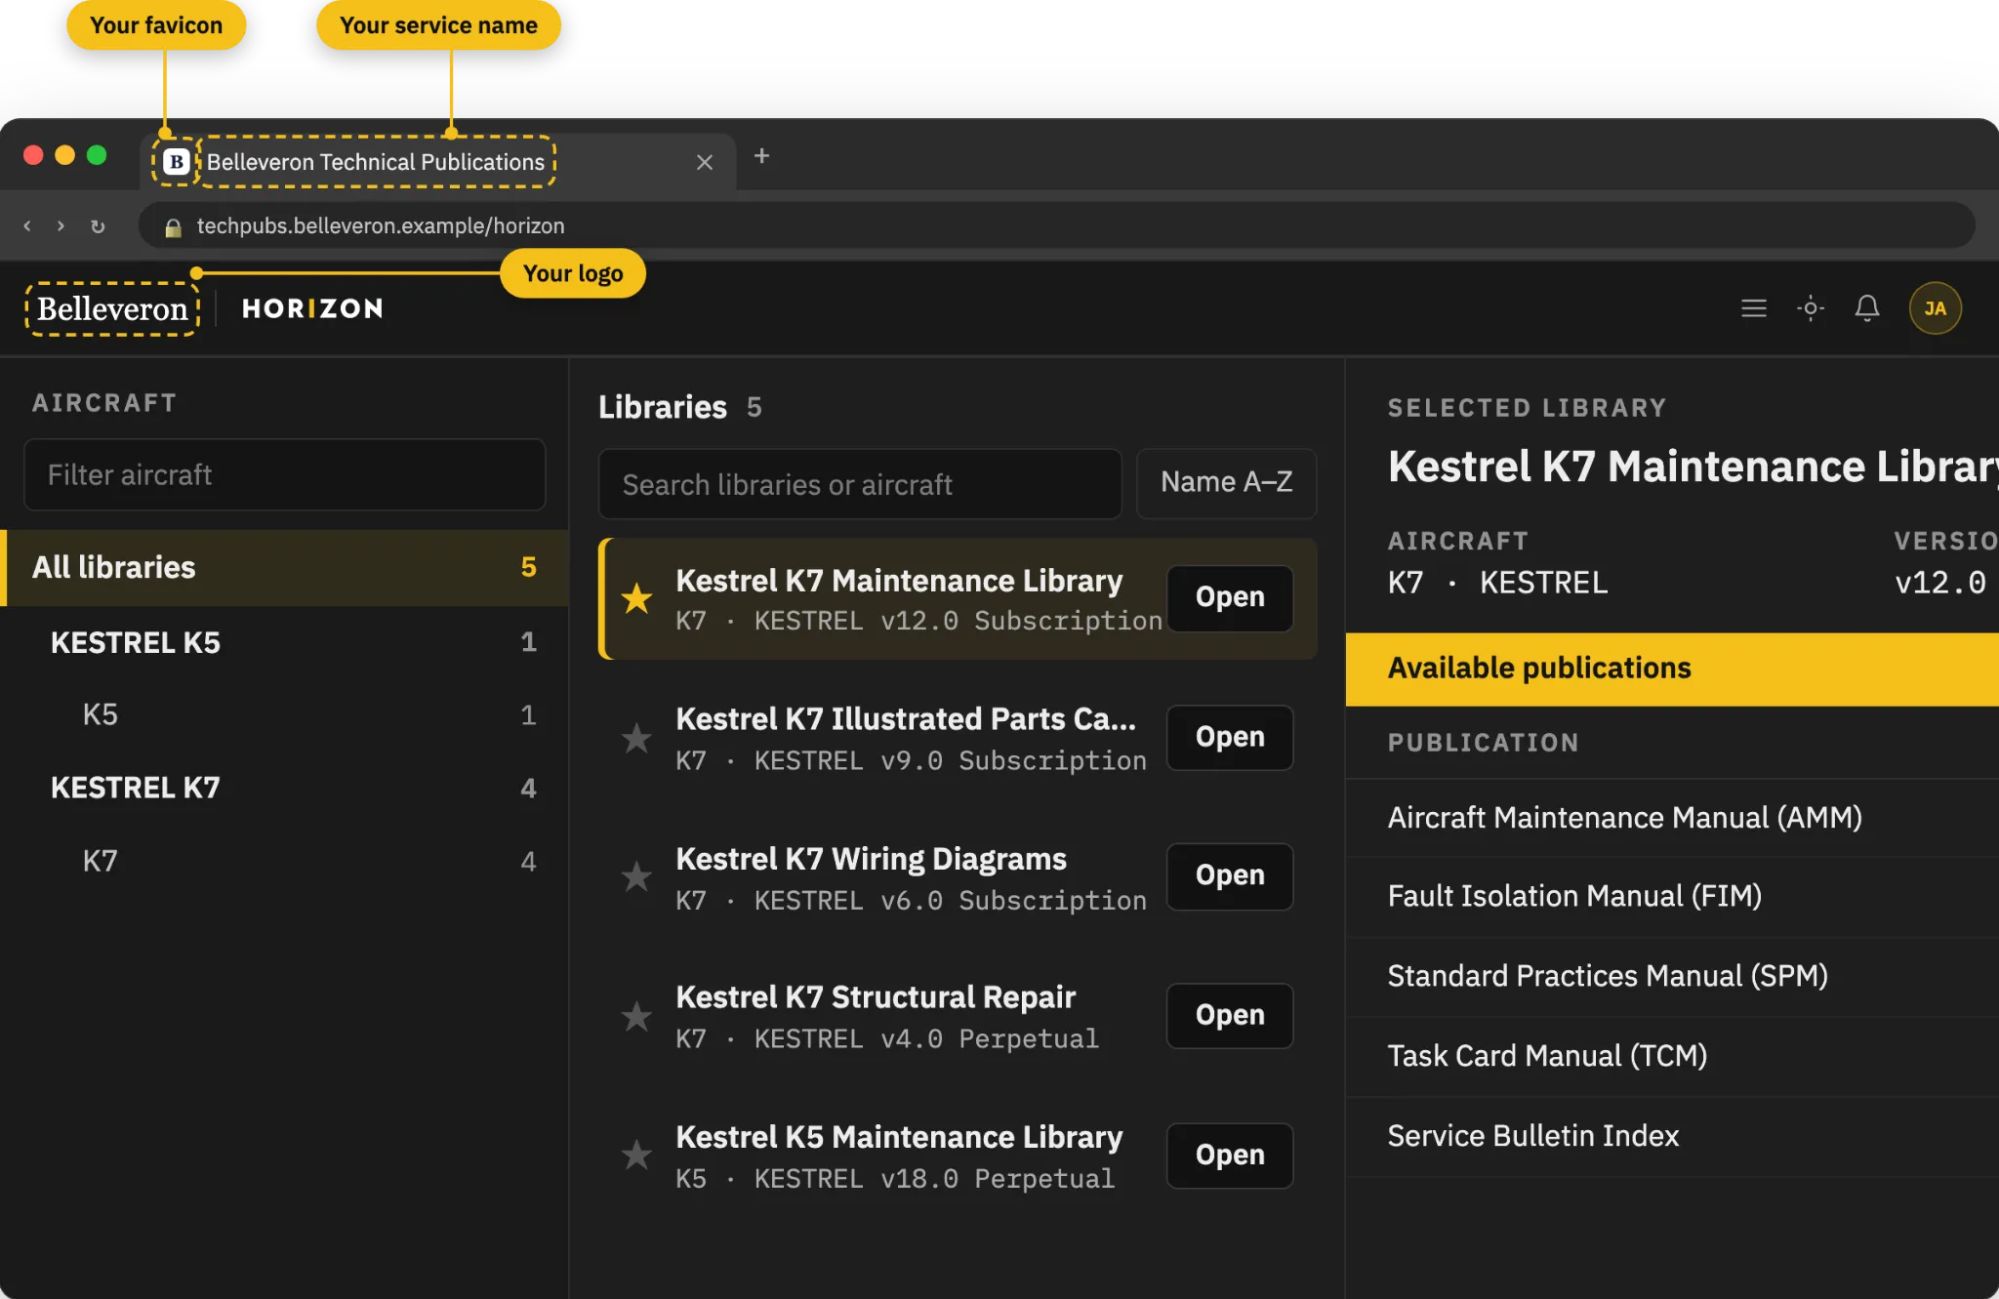This screenshot has height=1299, width=1999.
Task: Reload the page with refresh icon
Action: coord(98,225)
